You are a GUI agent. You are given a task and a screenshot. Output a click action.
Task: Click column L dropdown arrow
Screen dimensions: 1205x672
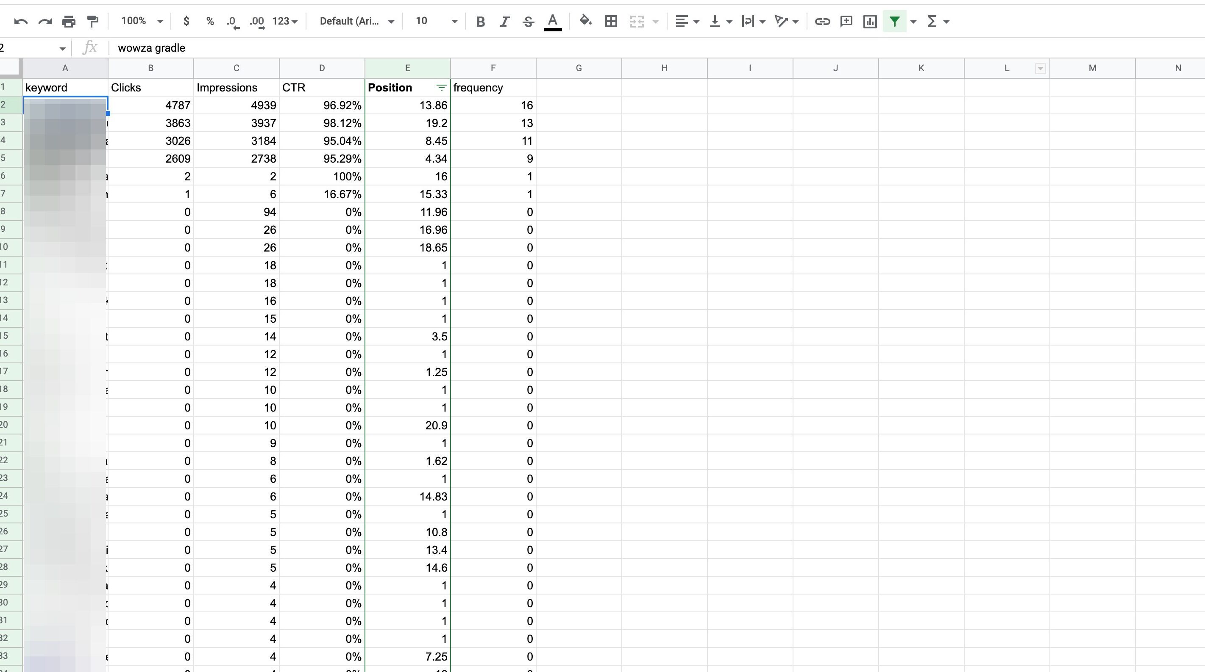(1040, 69)
